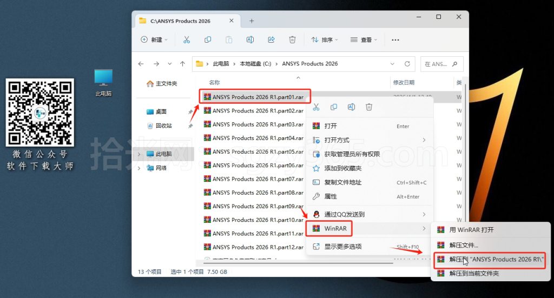Image resolution: width=554 pixels, height=298 pixels.
Task: Click 显示更多选项 menu item
Action: (370, 247)
